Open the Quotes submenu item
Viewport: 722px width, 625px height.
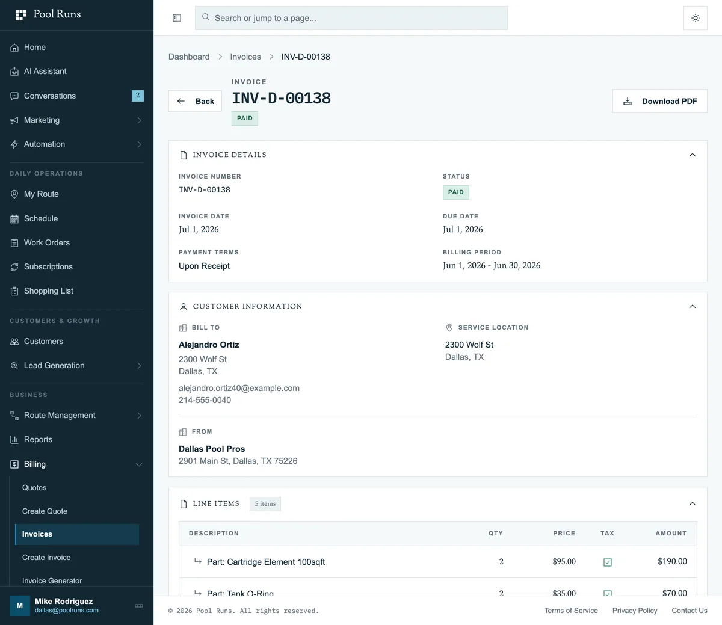coord(77,488)
